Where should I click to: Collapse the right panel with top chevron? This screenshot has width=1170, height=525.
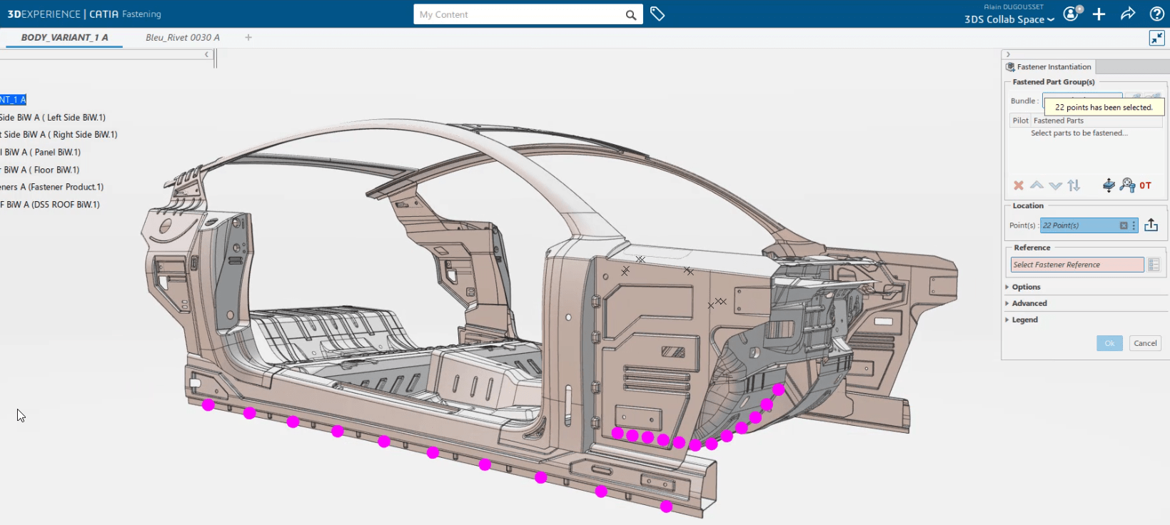pos(1008,54)
